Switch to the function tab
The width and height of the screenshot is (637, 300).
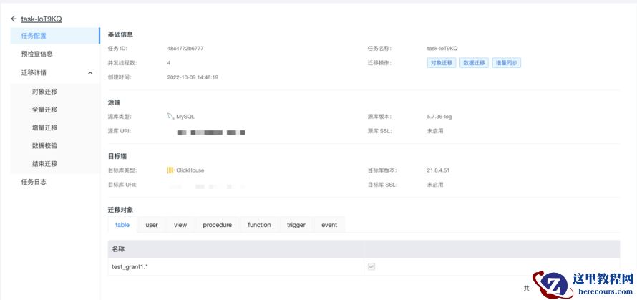click(259, 225)
